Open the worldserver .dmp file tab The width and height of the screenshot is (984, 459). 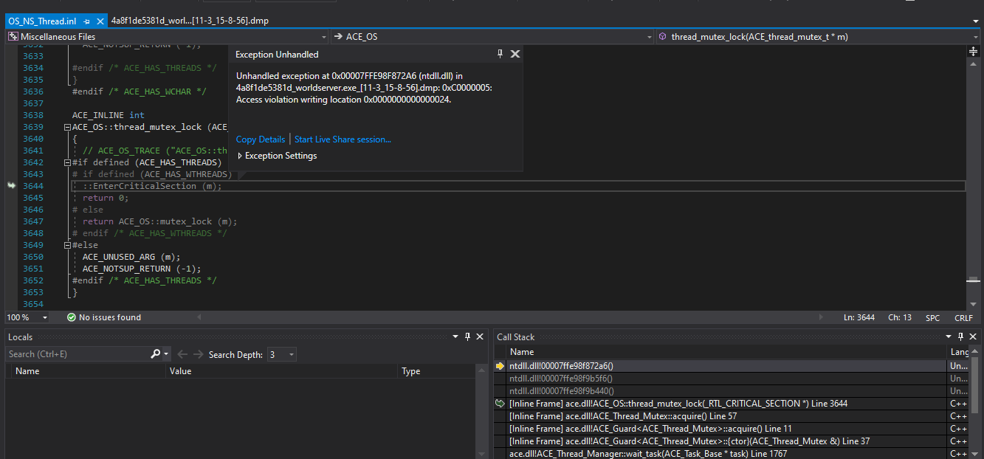coord(190,21)
